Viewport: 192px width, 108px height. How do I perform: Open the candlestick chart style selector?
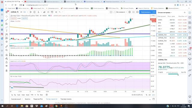pyautogui.click(x=31, y=12)
